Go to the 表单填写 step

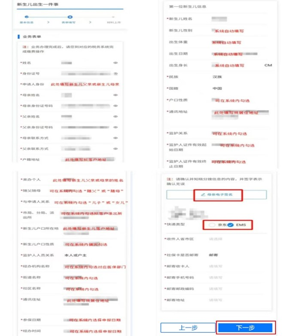(69, 19)
